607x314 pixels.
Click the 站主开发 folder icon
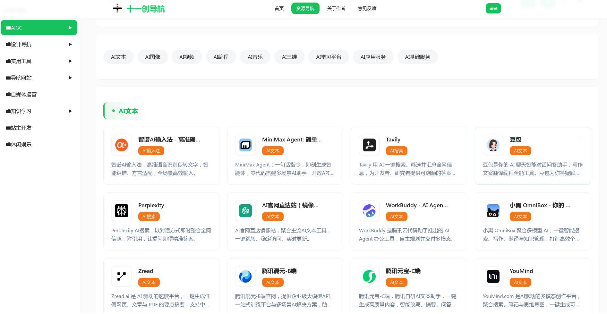(8, 128)
